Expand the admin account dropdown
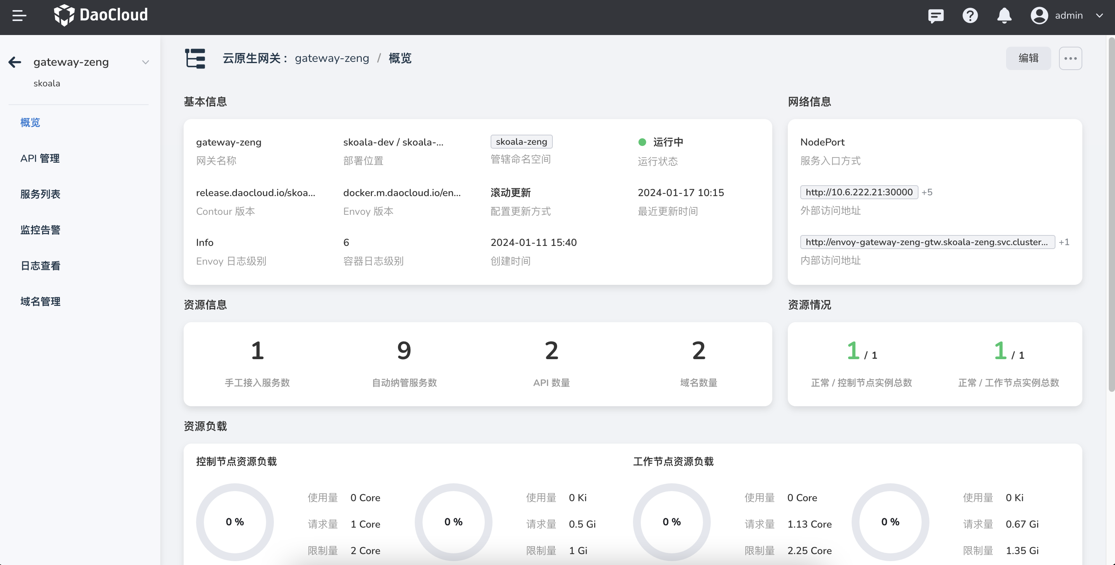The width and height of the screenshot is (1115, 565). tap(1100, 16)
